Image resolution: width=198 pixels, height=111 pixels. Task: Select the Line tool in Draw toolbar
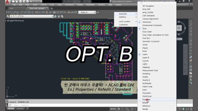coord(191,21)
